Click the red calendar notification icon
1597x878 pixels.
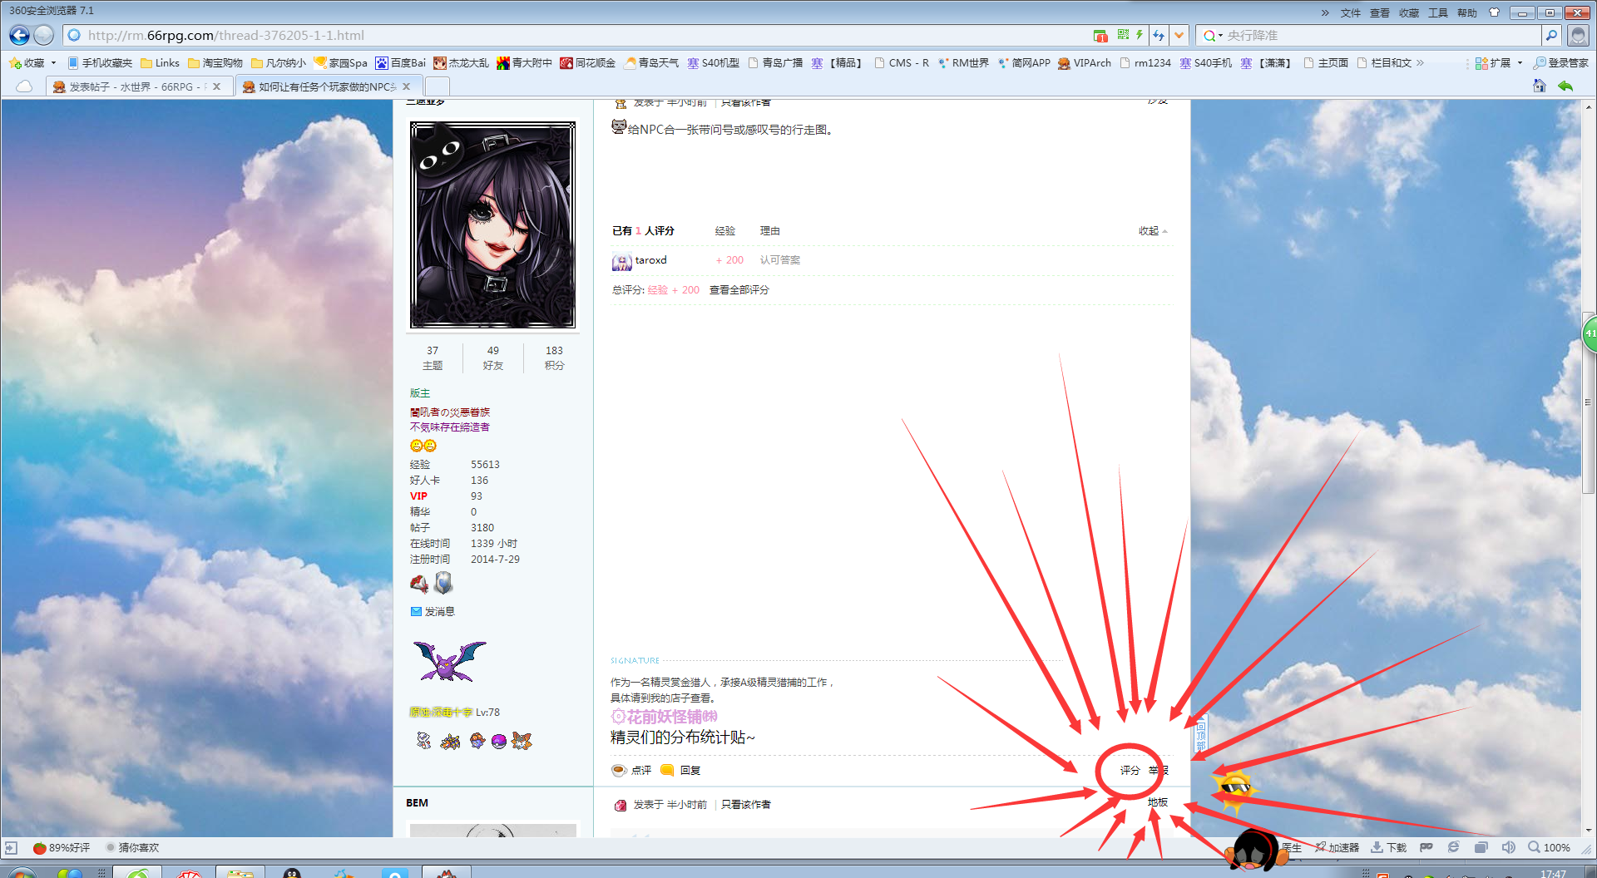coord(1100,36)
